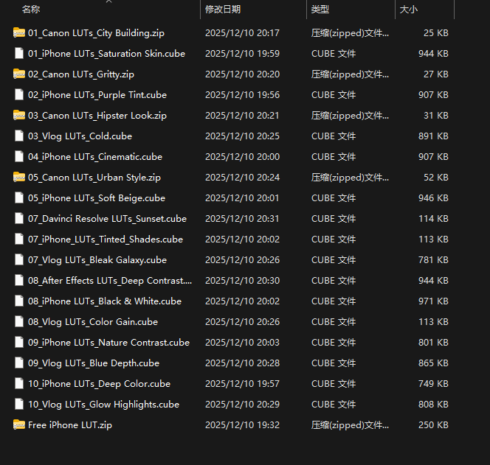Click file icon of 09_Vlog LUTs_Blue Depth.cube
Screen dimensions: 490x465
pos(19,363)
